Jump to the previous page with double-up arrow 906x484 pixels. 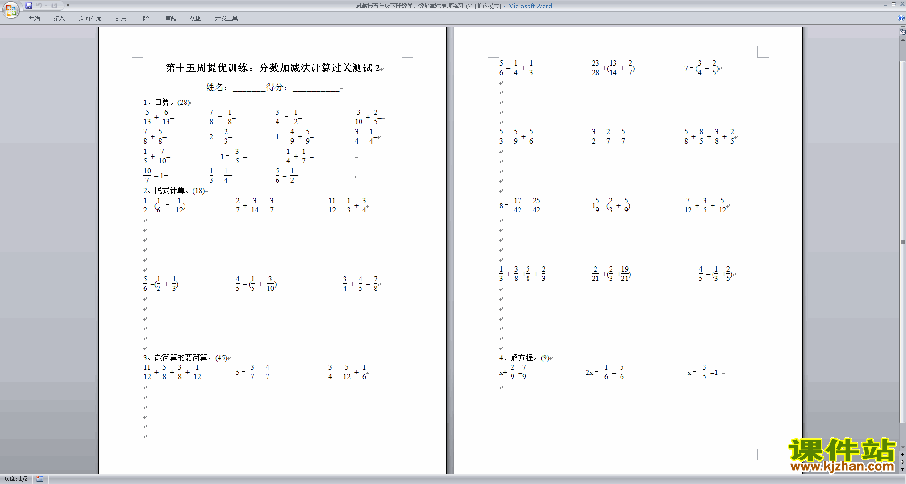902,455
